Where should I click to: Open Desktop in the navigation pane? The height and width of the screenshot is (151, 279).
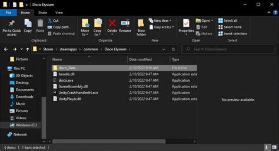19,83
